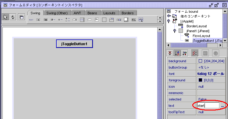The image size is (228, 119).
Task: Select the BorderLayout tree item
Action: click(x=197, y=26)
